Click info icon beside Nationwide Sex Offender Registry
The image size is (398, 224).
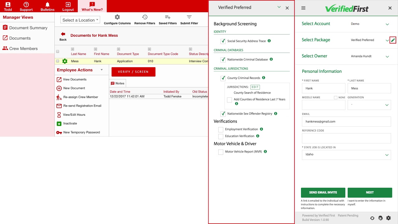[x=275, y=114]
